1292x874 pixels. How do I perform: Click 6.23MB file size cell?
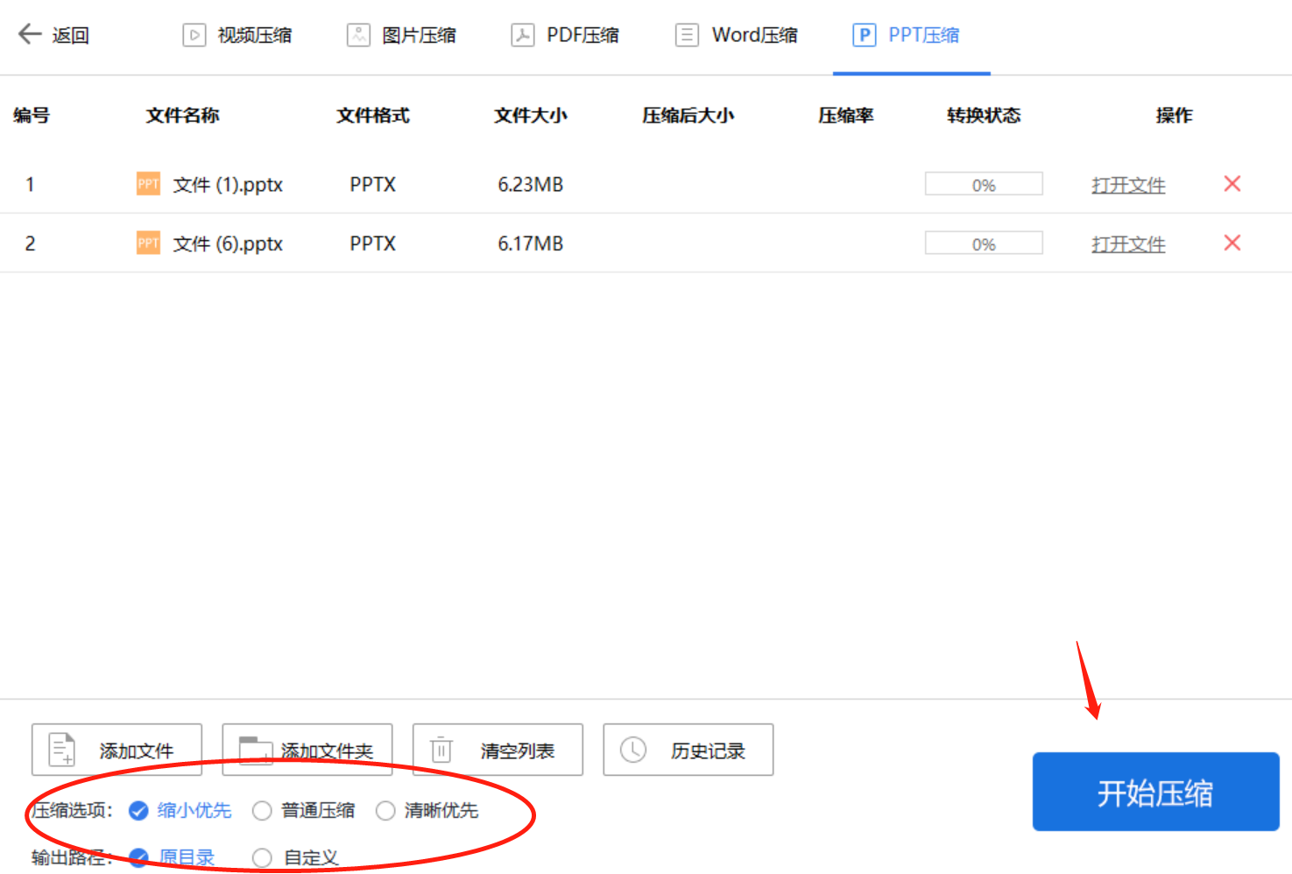(531, 185)
